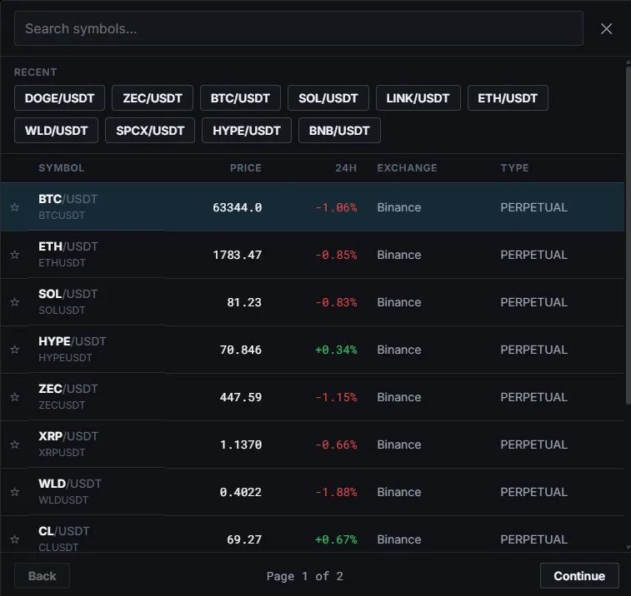This screenshot has width=631, height=596.
Task: Star the CL/USDT row
Action: coord(15,539)
